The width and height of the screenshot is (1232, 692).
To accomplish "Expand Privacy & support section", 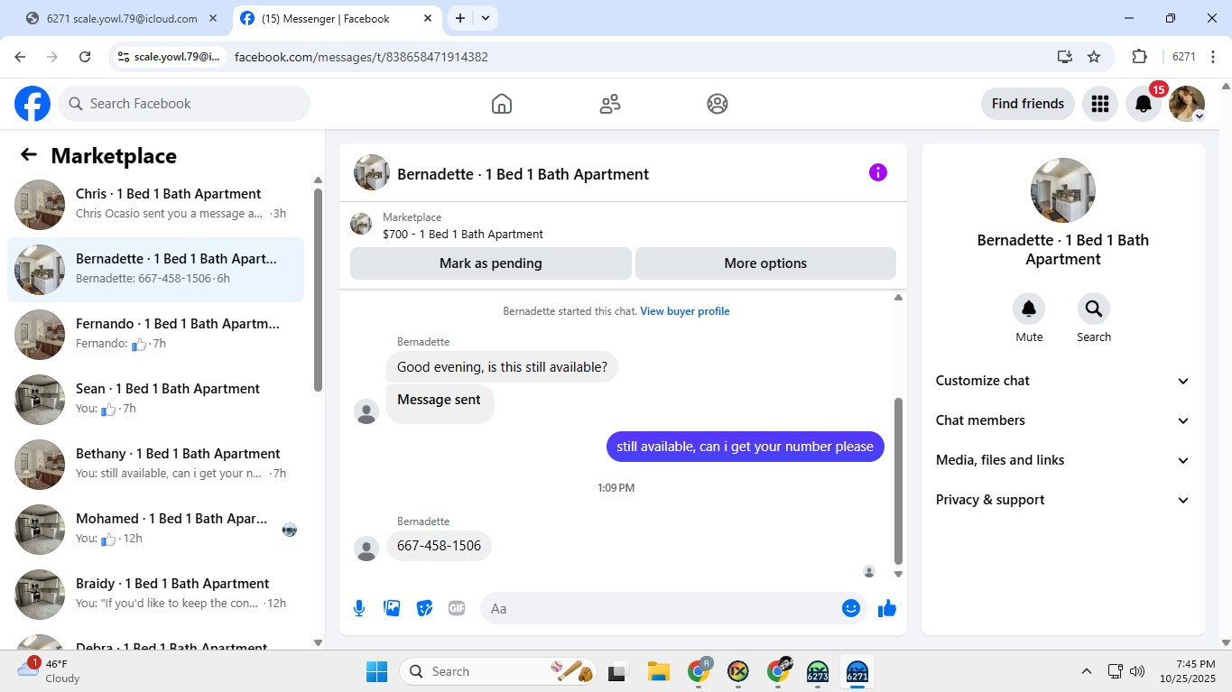I will click(x=1063, y=500).
